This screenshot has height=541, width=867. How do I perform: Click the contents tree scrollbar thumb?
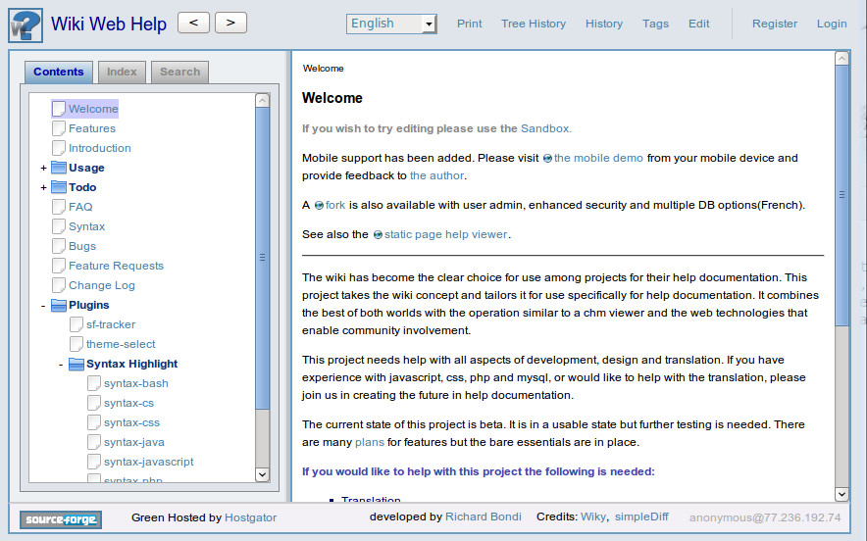[263, 258]
